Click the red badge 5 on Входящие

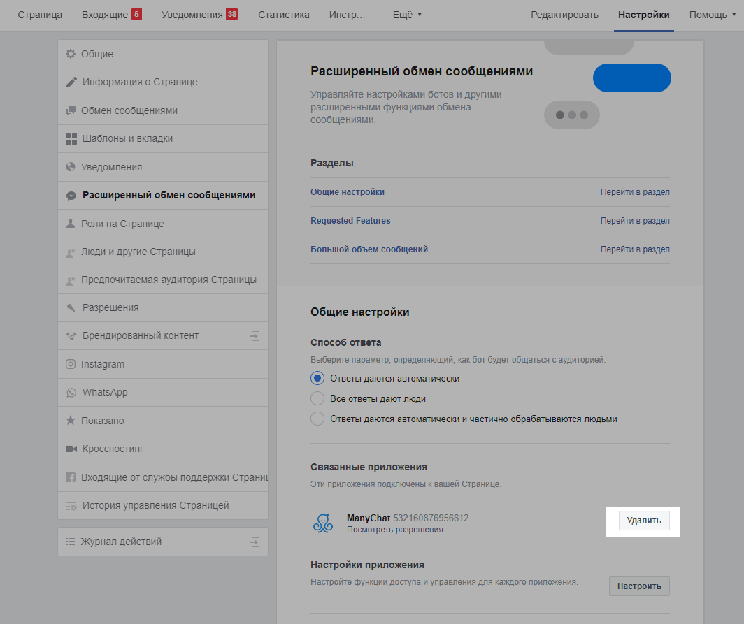[136, 14]
